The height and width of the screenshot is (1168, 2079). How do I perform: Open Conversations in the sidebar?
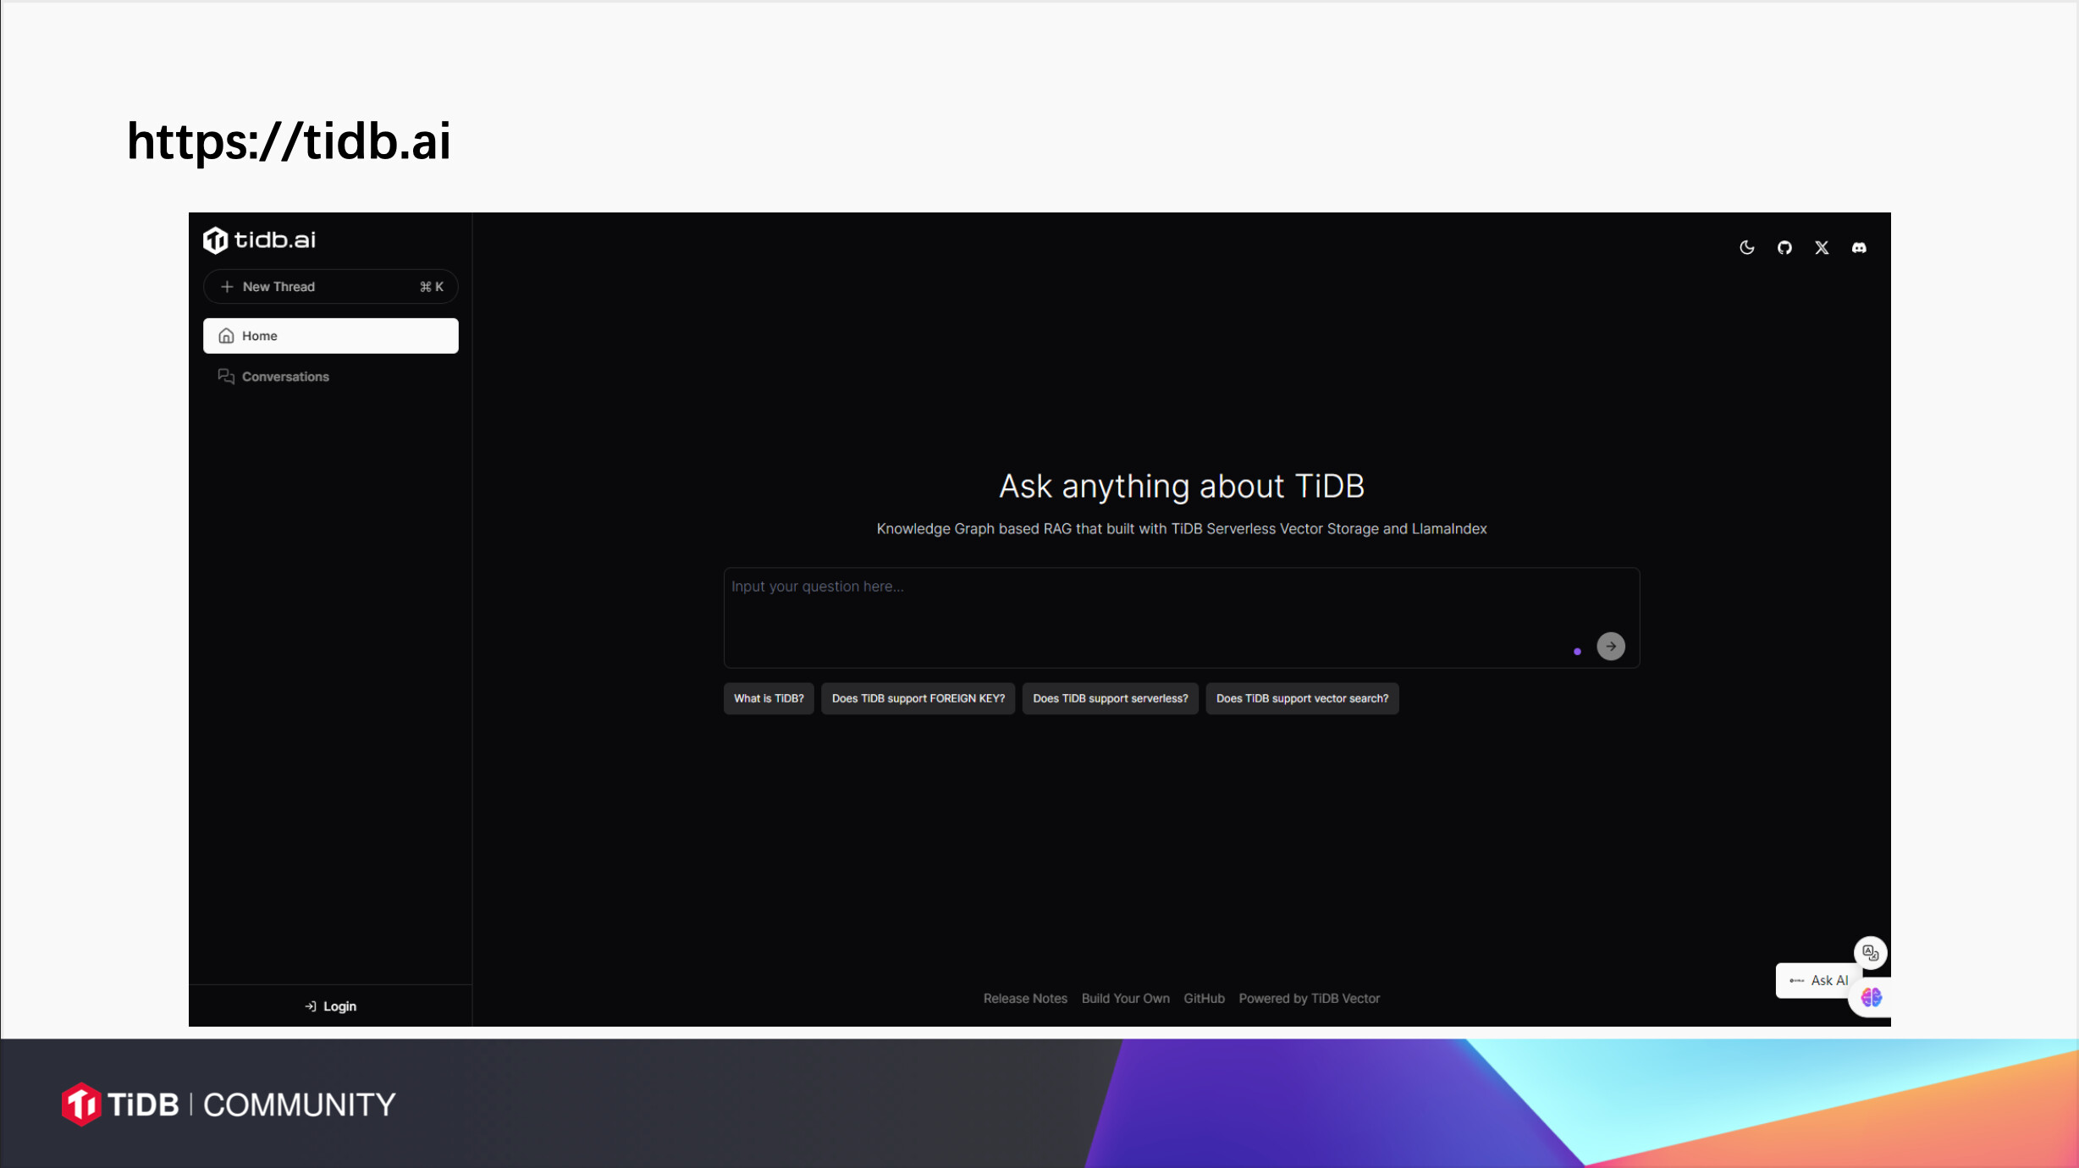(x=284, y=377)
